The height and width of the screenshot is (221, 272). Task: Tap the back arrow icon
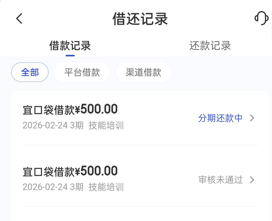(x=19, y=19)
